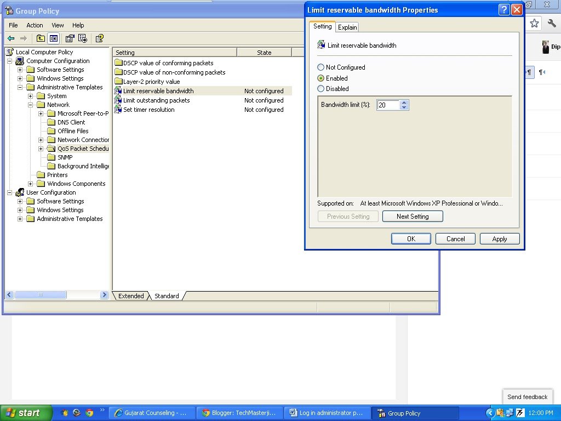Click the bookmark star icon in browser
Screen dimensions: 561x421
coord(534,24)
